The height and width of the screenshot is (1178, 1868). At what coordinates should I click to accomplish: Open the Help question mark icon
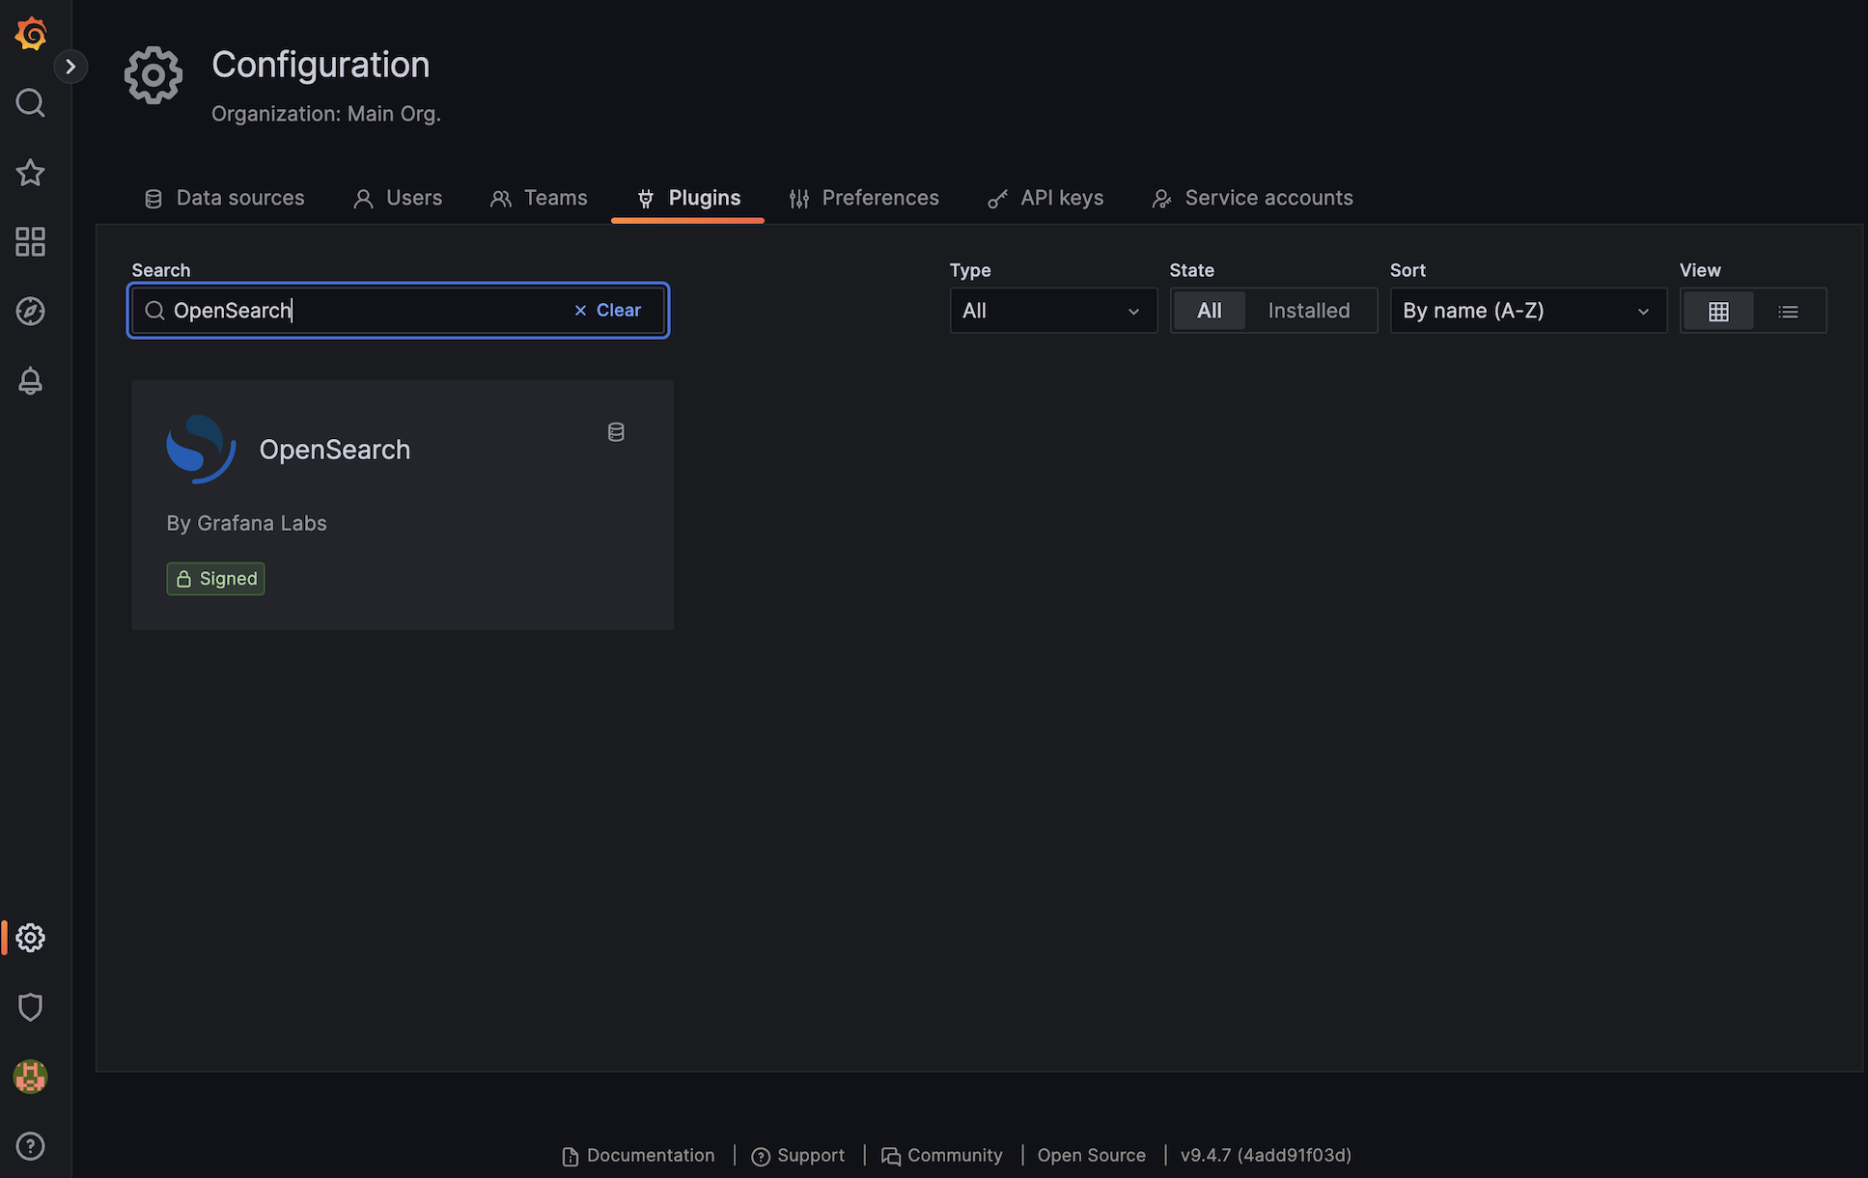point(31,1146)
